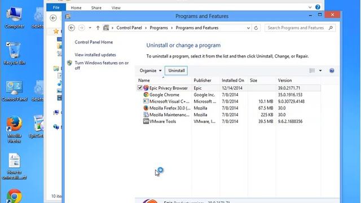Select the Google Chrome program icon

click(146, 95)
